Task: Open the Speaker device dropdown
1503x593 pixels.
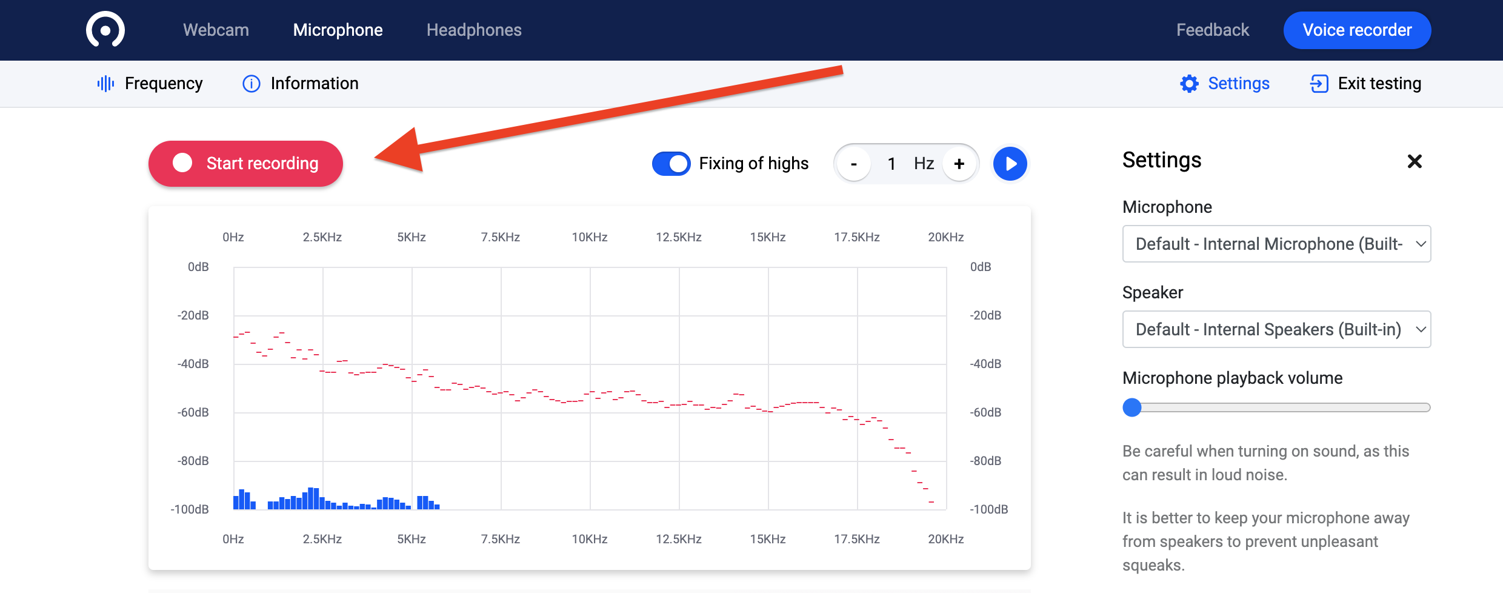Action: point(1276,329)
